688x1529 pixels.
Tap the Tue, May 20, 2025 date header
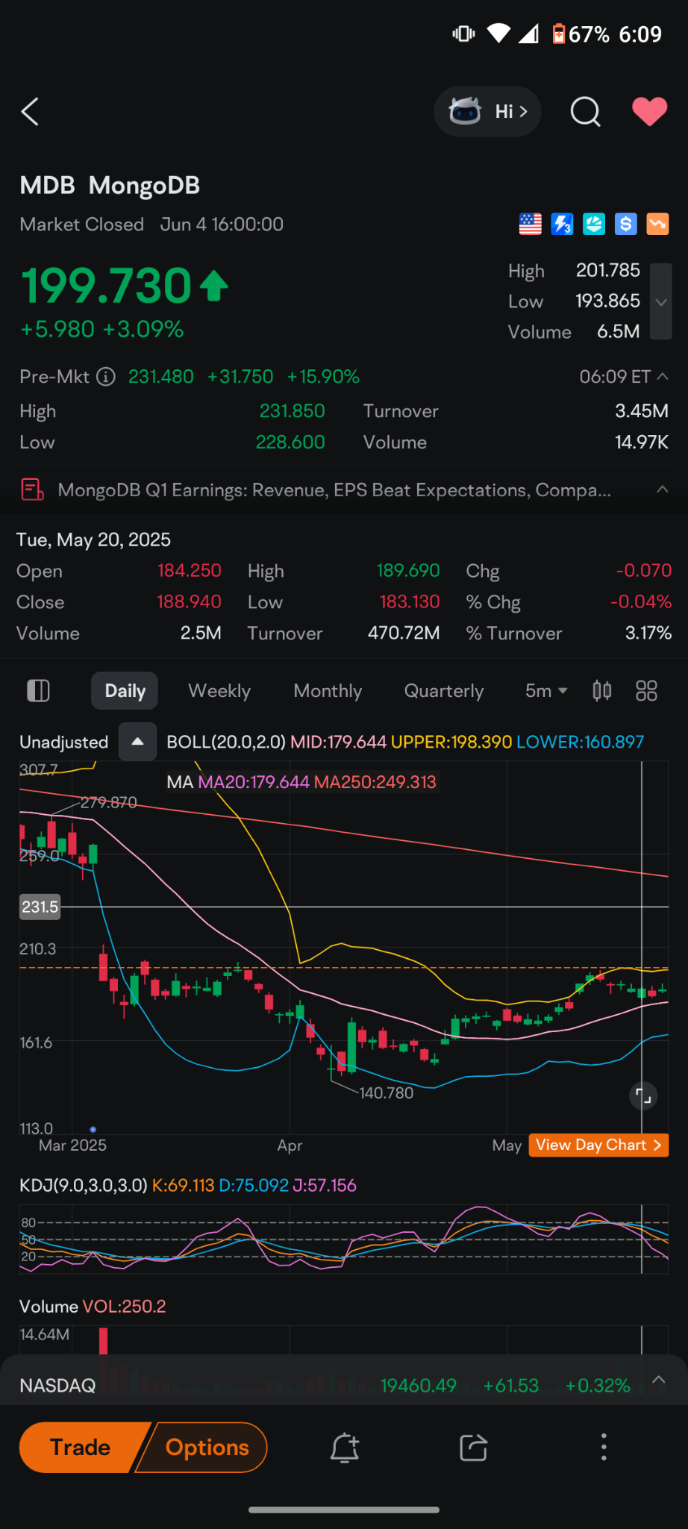tap(94, 540)
